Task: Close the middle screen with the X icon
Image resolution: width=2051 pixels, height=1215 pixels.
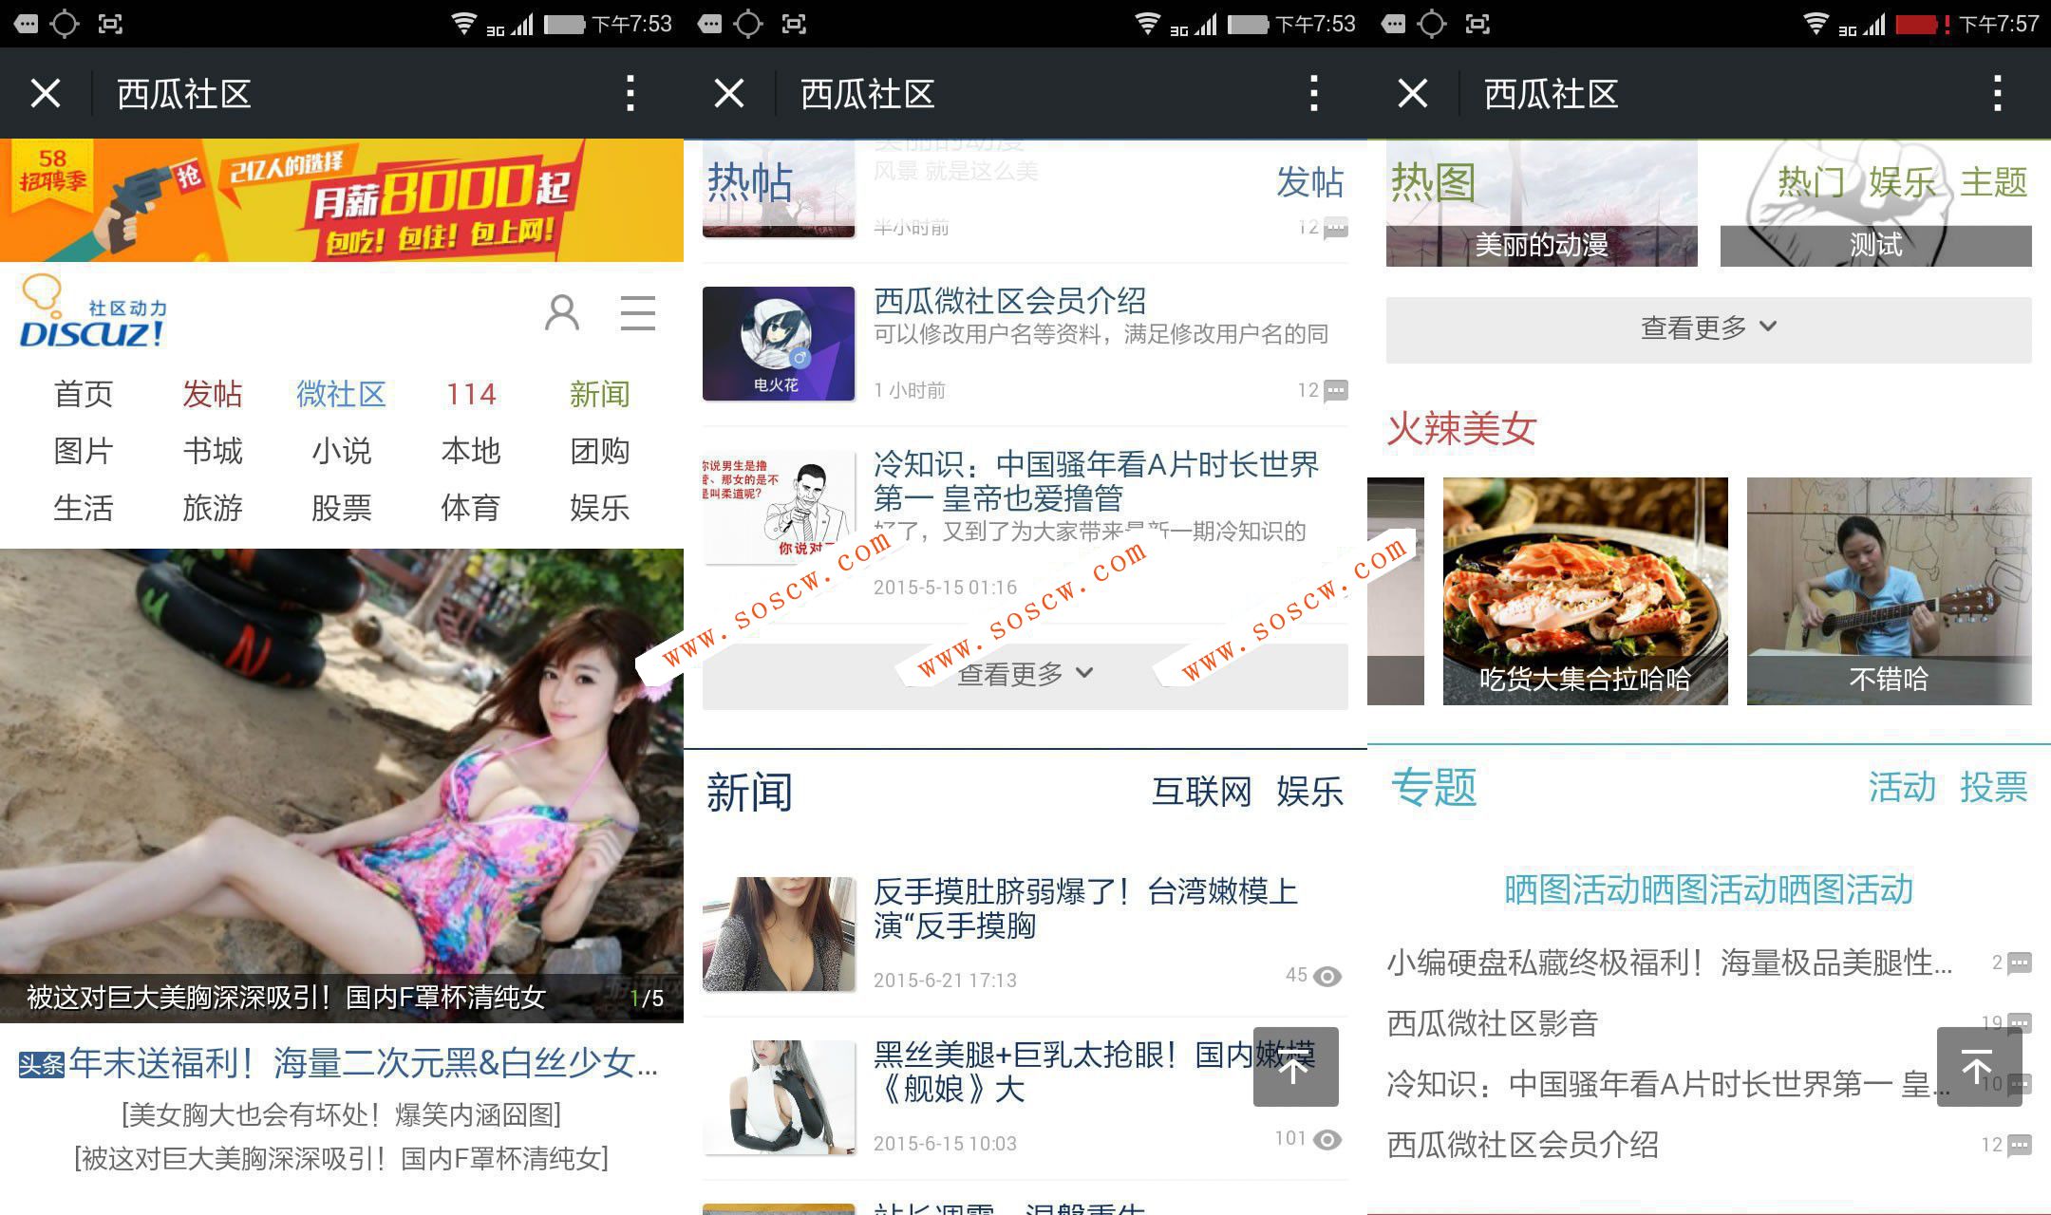Action: tap(729, 94)
